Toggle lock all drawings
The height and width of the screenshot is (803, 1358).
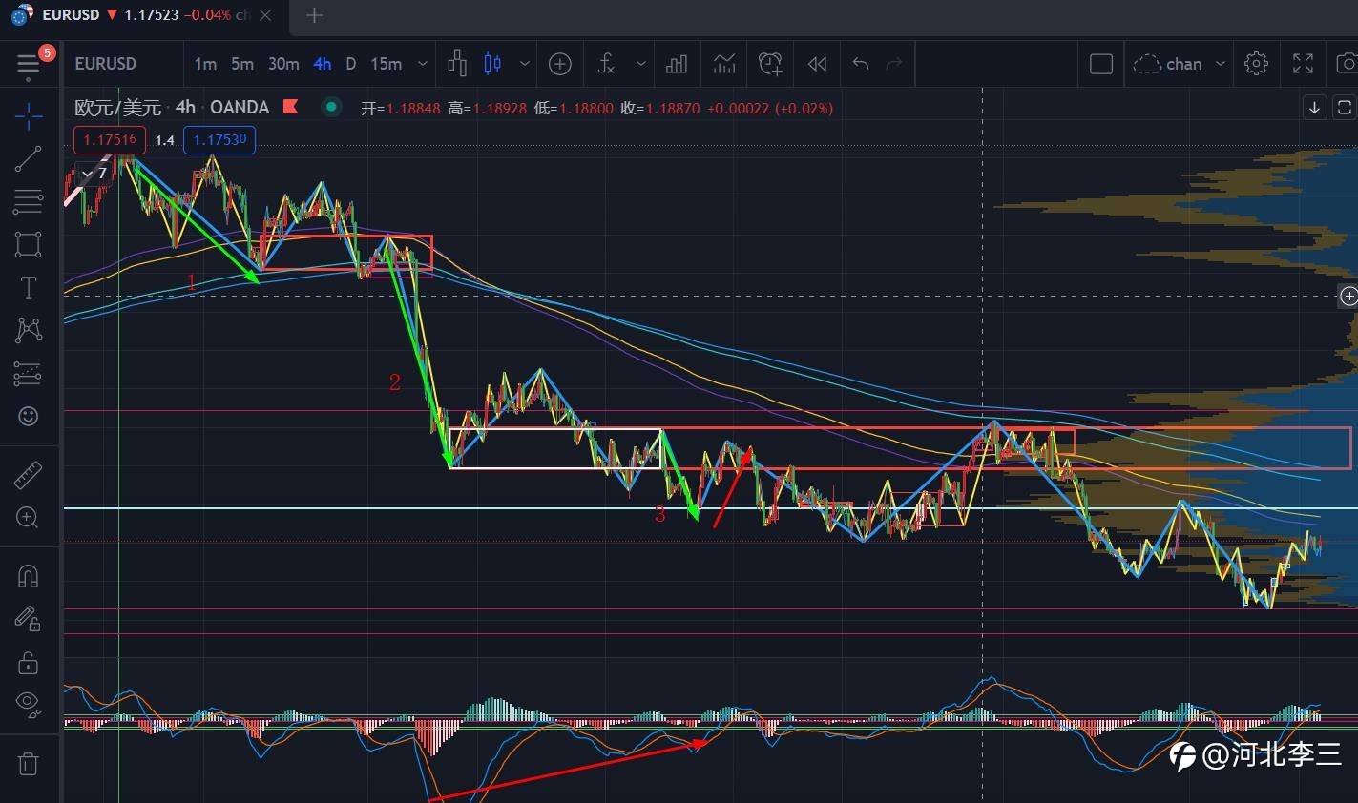coord(29,663)
